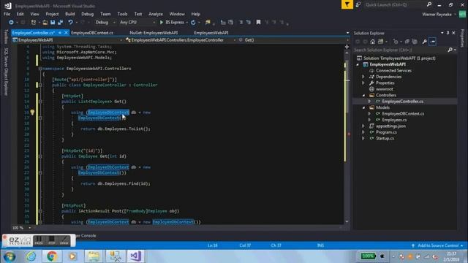Collapse the Controllers folder
Screen dimensions: 468x263
[x=363, y=96]
